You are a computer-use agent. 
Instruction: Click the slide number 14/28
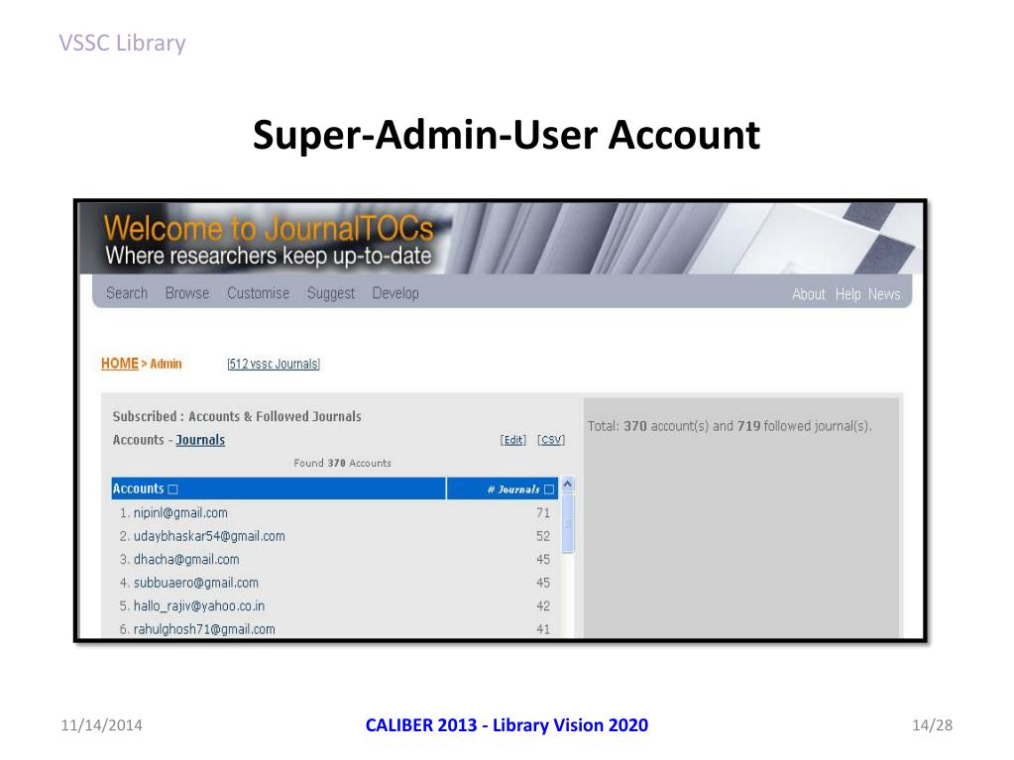[932, 725]
